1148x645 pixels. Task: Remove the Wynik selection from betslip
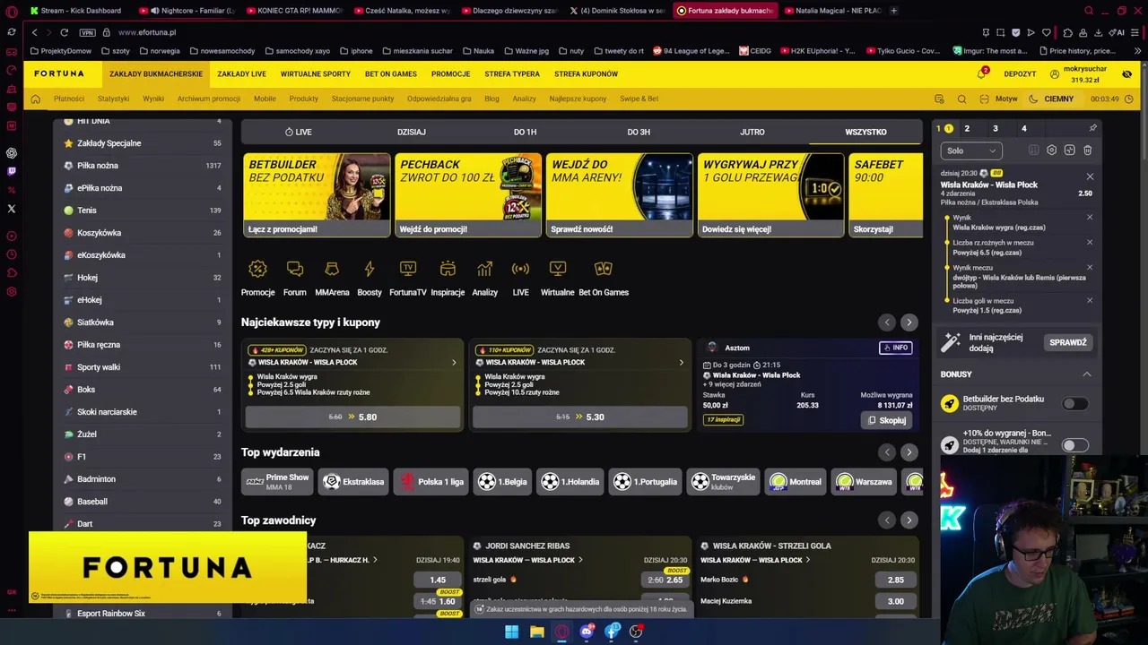pos(1090,218)
